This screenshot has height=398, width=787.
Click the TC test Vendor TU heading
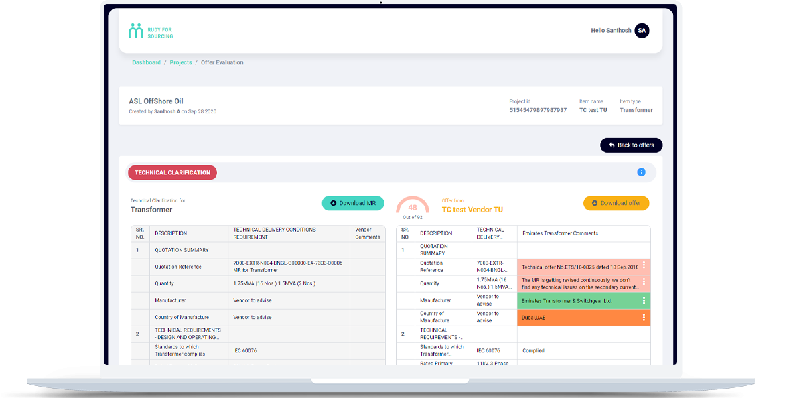[472, 210]
